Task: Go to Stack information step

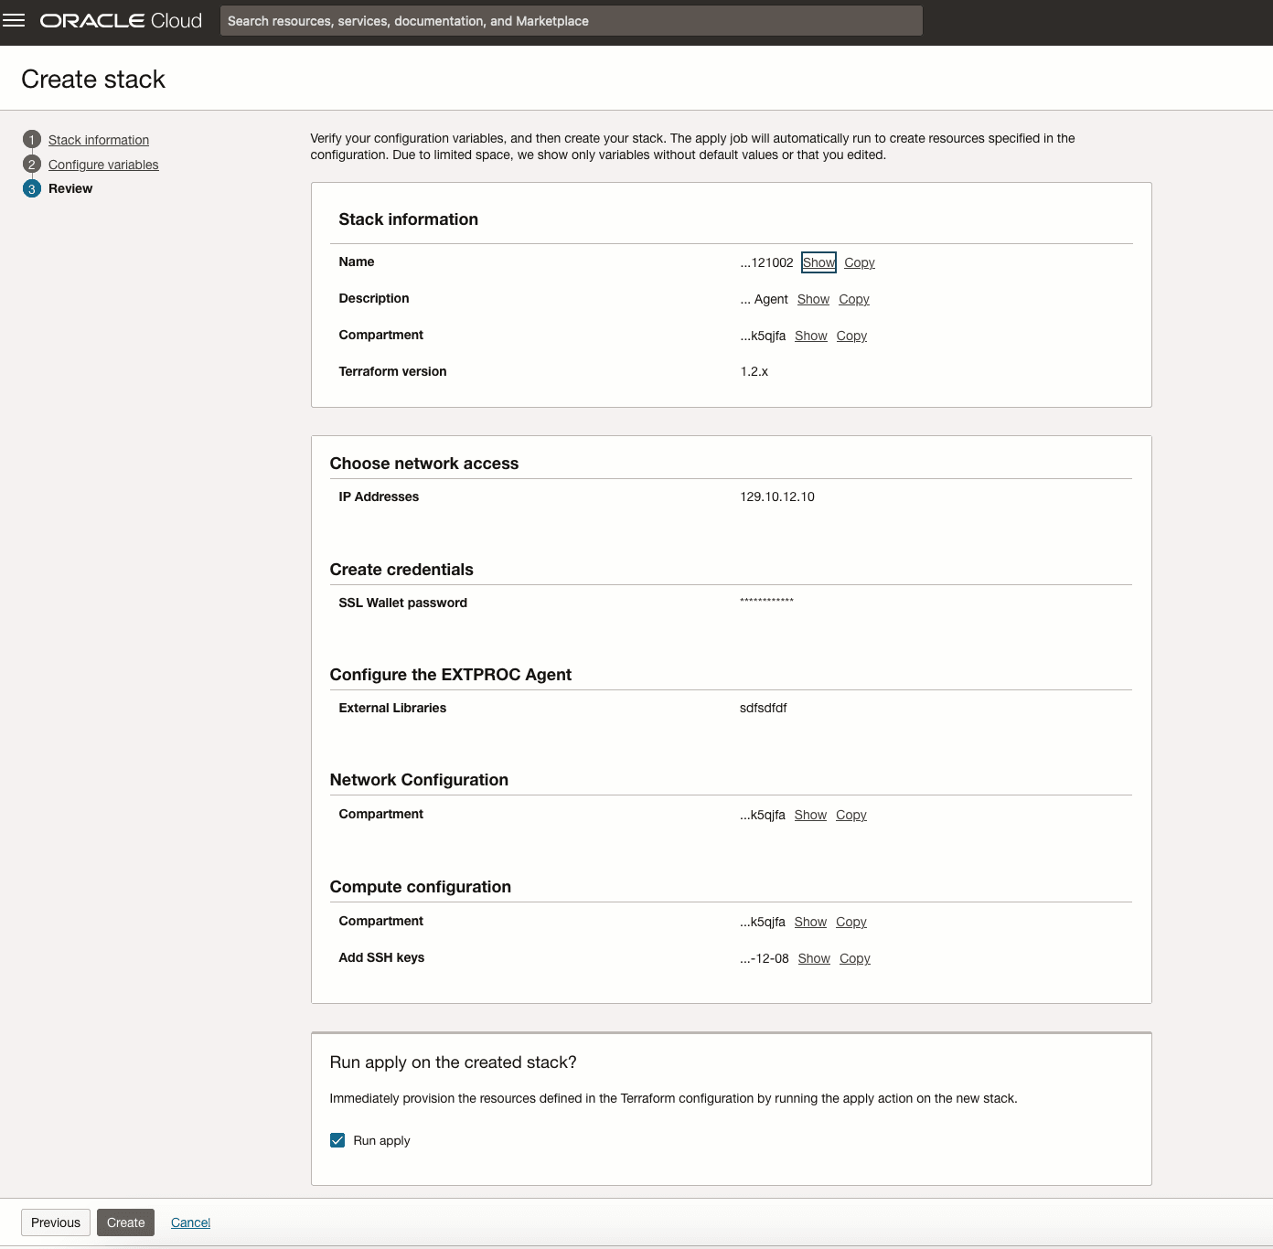Action: coord(99,140)
